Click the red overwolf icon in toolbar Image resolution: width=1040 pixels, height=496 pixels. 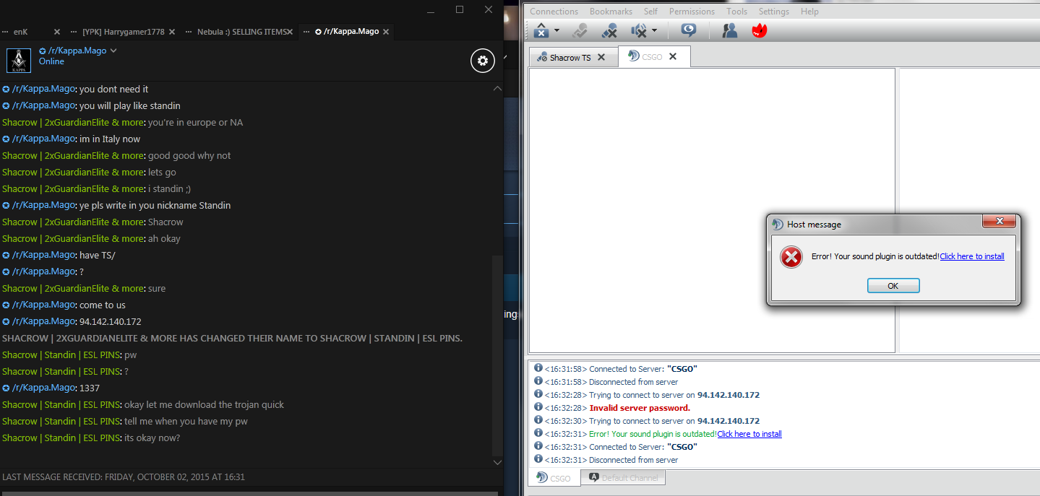[759, 30]
